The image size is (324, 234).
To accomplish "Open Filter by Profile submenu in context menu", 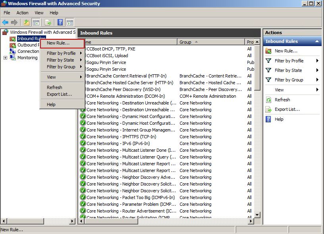I will pos(62,53).
